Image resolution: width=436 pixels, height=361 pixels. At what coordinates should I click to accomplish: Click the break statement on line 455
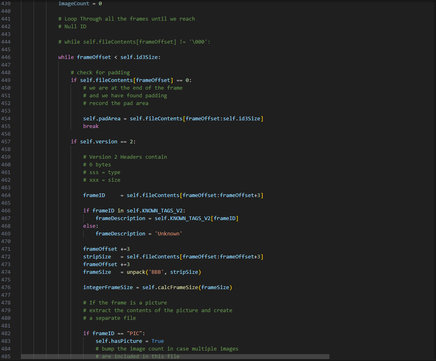pos(90,126)
